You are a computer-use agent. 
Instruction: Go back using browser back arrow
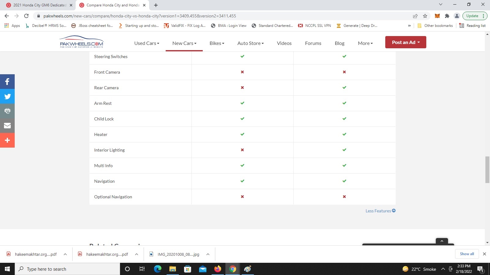click(7, 16)
